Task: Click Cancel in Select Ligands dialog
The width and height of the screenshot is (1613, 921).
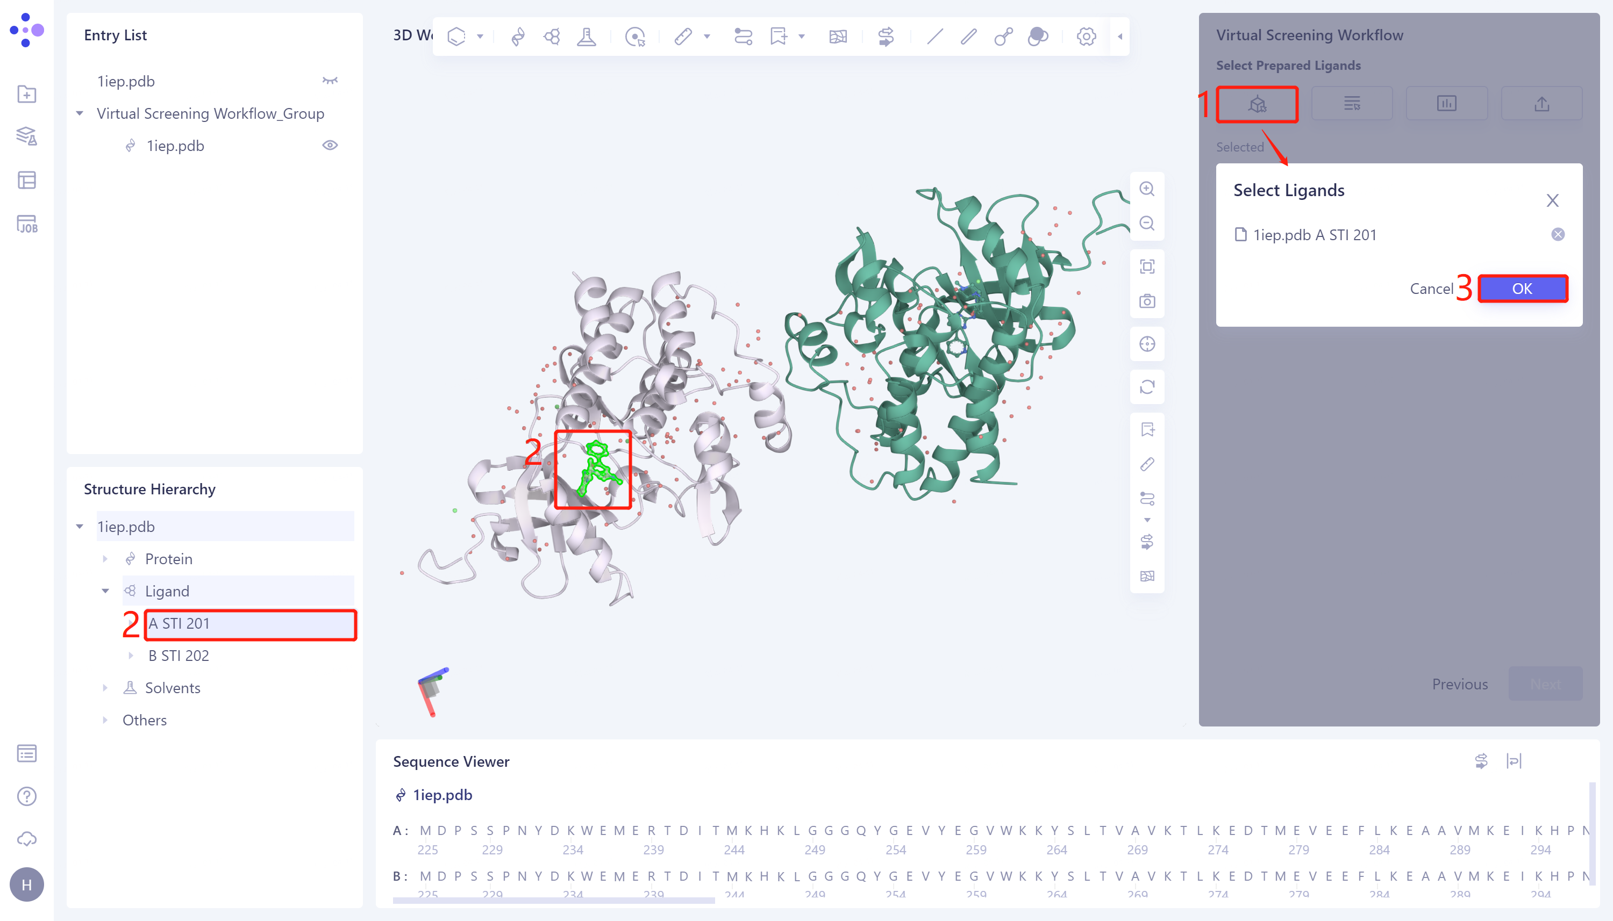Action: pyautogui.click(x=1431, y=289)
